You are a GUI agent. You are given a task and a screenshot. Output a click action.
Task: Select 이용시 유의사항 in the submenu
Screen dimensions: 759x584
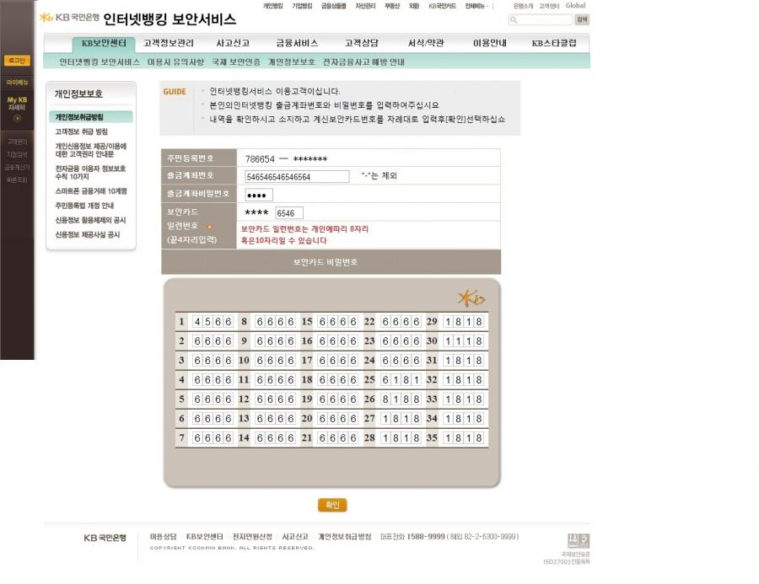tap(175, 62)
